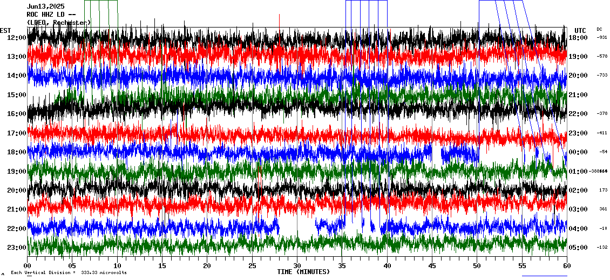Click the DC column header
Screen dimensions: 610x280
point(599,29)
